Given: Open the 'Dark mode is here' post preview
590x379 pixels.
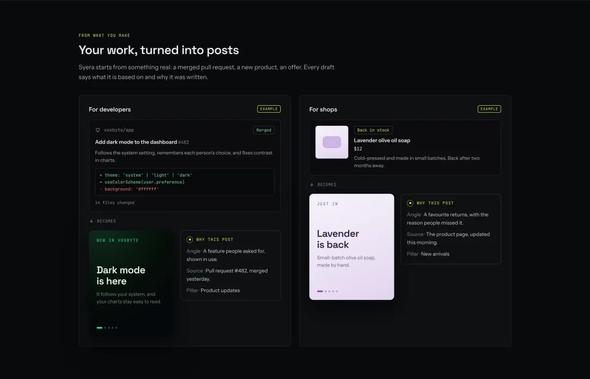Looking at the screenshot, I should point(131,284).
